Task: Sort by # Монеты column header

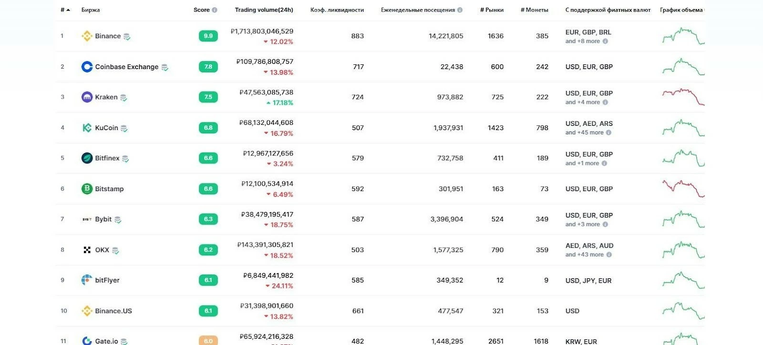Action: click(535, 10)
